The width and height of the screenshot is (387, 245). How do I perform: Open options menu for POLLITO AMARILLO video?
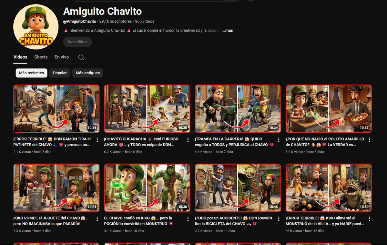pos(370,140)
